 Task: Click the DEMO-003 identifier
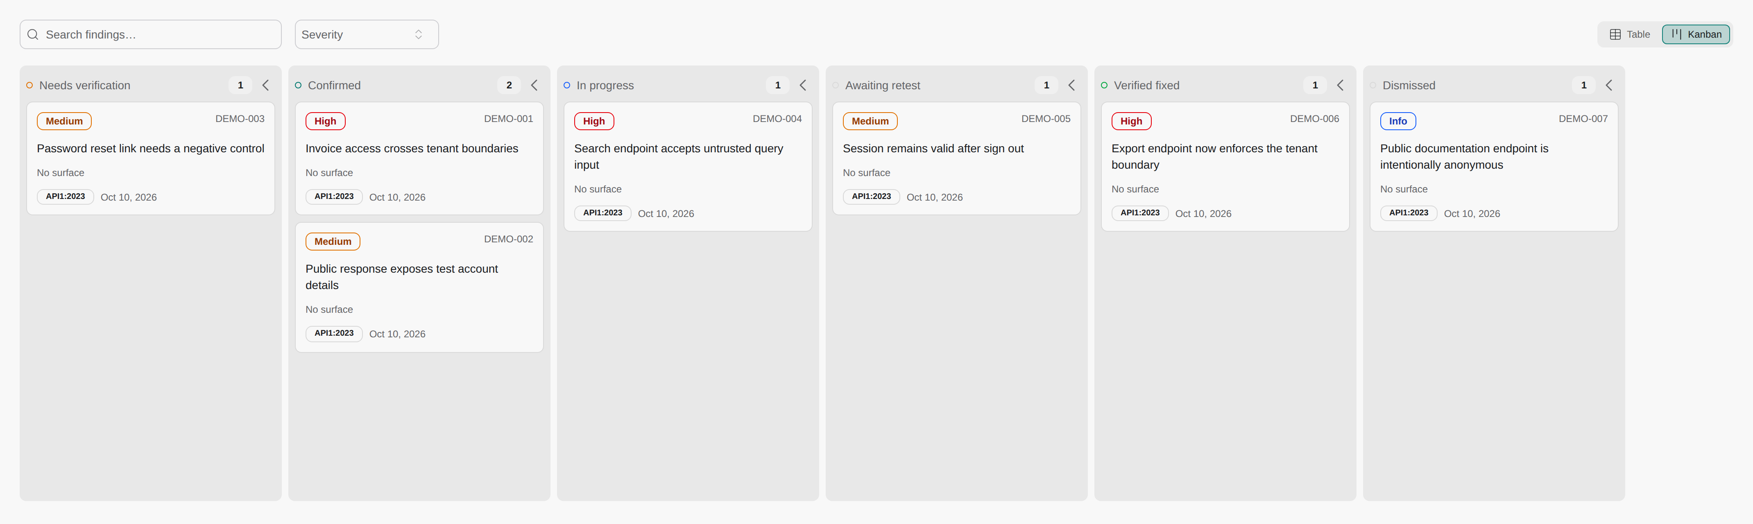[x=240, y=118]
